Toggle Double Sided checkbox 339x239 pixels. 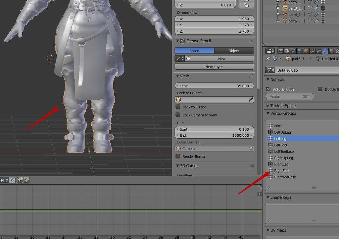320,89
